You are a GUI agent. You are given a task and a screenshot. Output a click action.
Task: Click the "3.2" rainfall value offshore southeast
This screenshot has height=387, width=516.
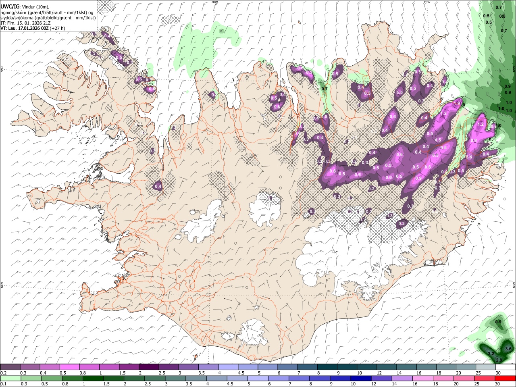491,354
